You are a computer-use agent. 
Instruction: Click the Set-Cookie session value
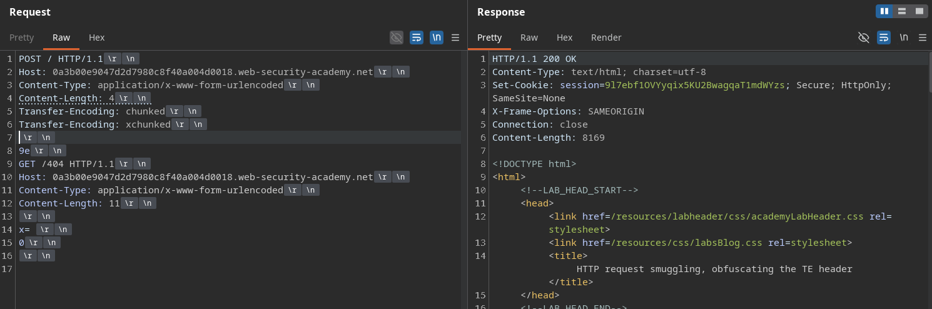click(x=694, y=85)
